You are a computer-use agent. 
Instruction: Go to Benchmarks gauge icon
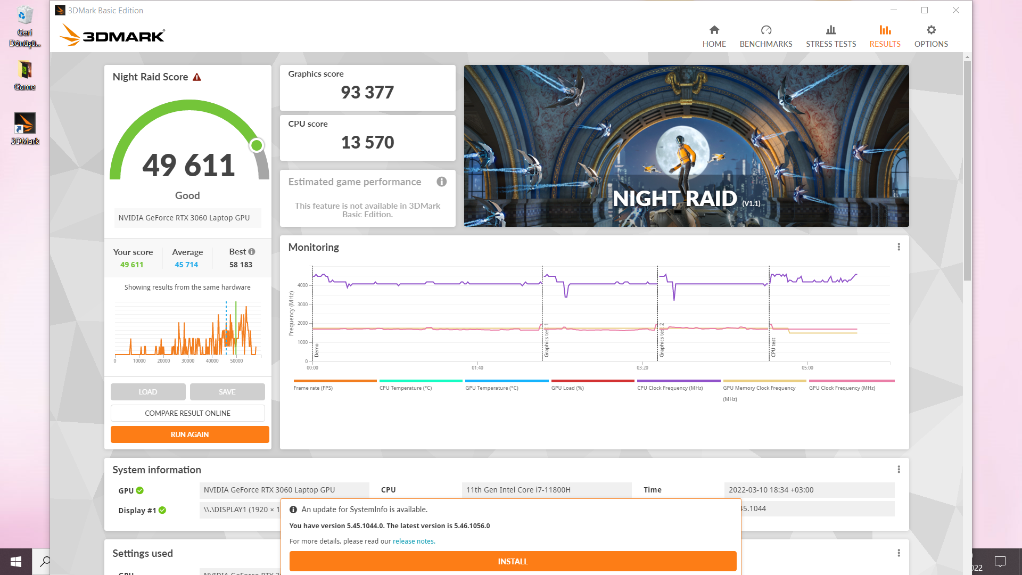pyautogui.click(x=765, y=30)
